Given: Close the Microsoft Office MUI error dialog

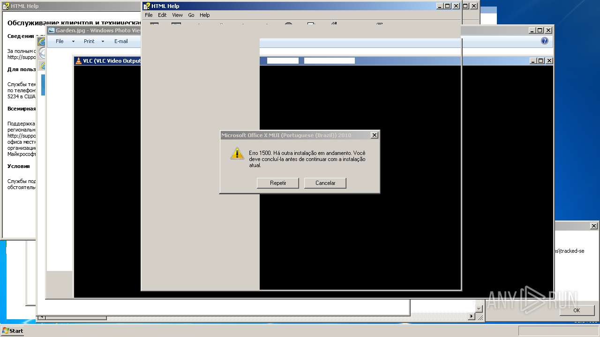Looking at the screenshot, I should point(374,135).
